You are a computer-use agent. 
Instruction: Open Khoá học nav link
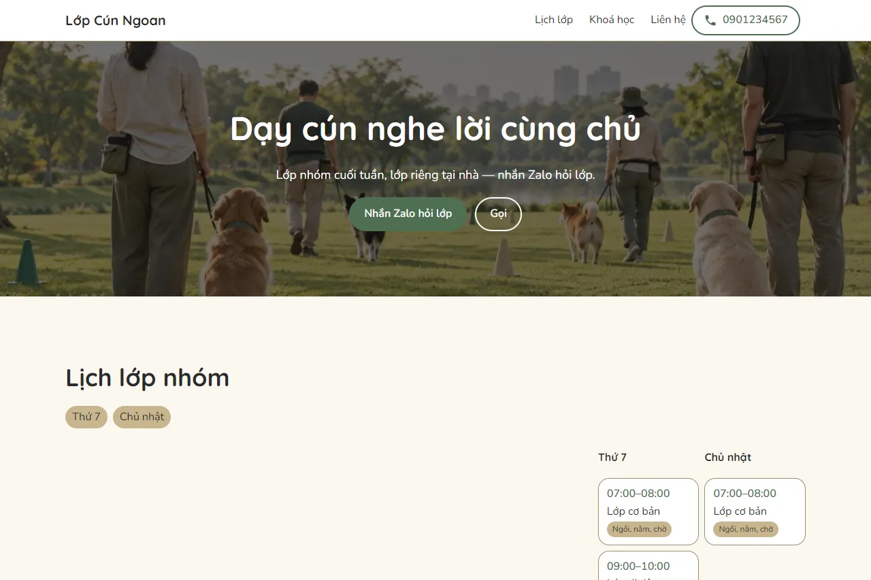pyautogui.click(x=612, y=20)
